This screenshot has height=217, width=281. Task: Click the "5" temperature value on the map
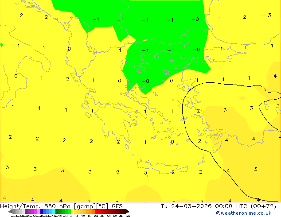256,169
